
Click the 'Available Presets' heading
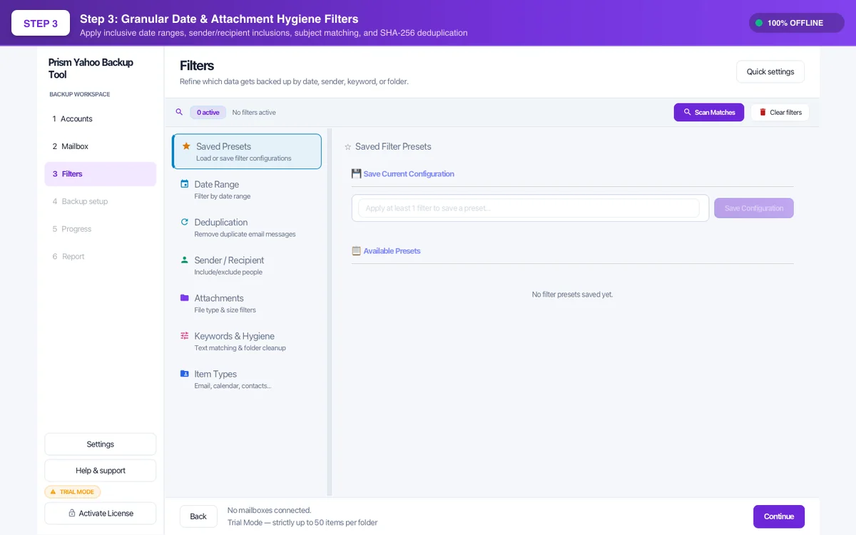[x=392, y=251]
